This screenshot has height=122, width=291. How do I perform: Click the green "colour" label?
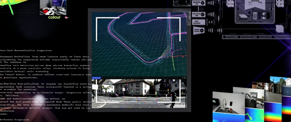(54, 17)
